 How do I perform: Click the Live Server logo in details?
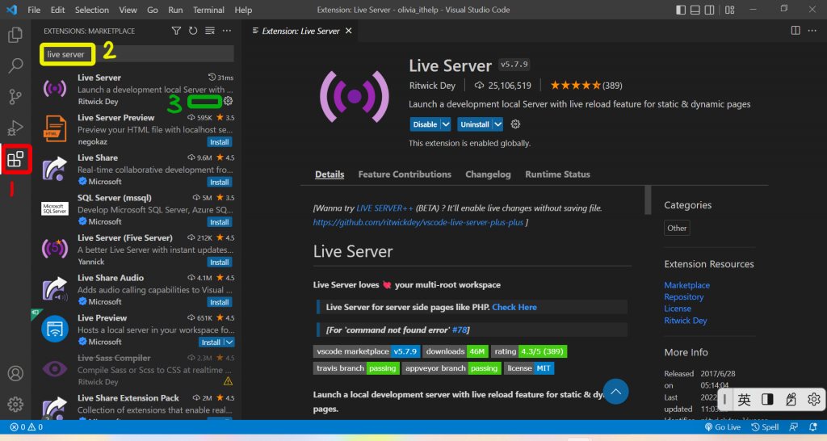tap(355, 97)
